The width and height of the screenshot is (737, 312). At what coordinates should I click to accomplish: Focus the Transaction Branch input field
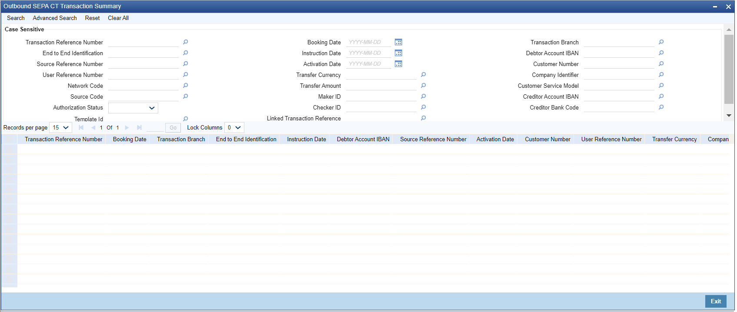point(619,42)
